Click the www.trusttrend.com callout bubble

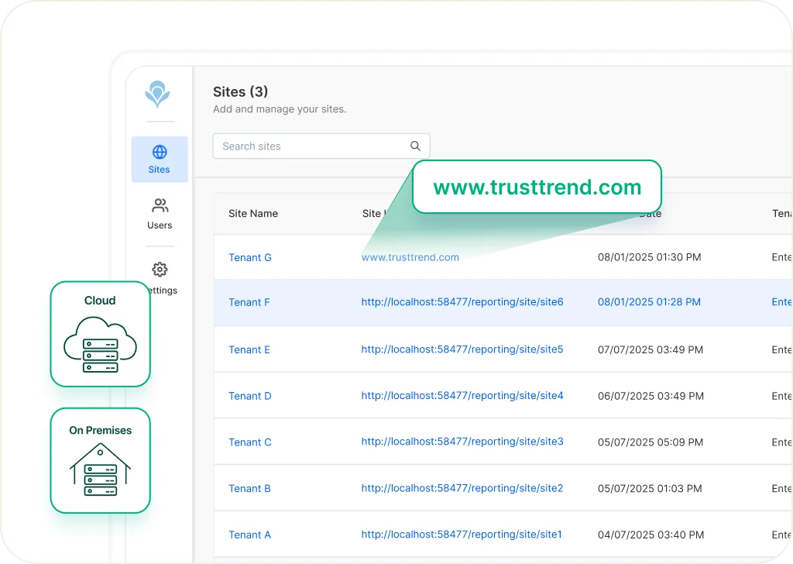click(537, 186)
